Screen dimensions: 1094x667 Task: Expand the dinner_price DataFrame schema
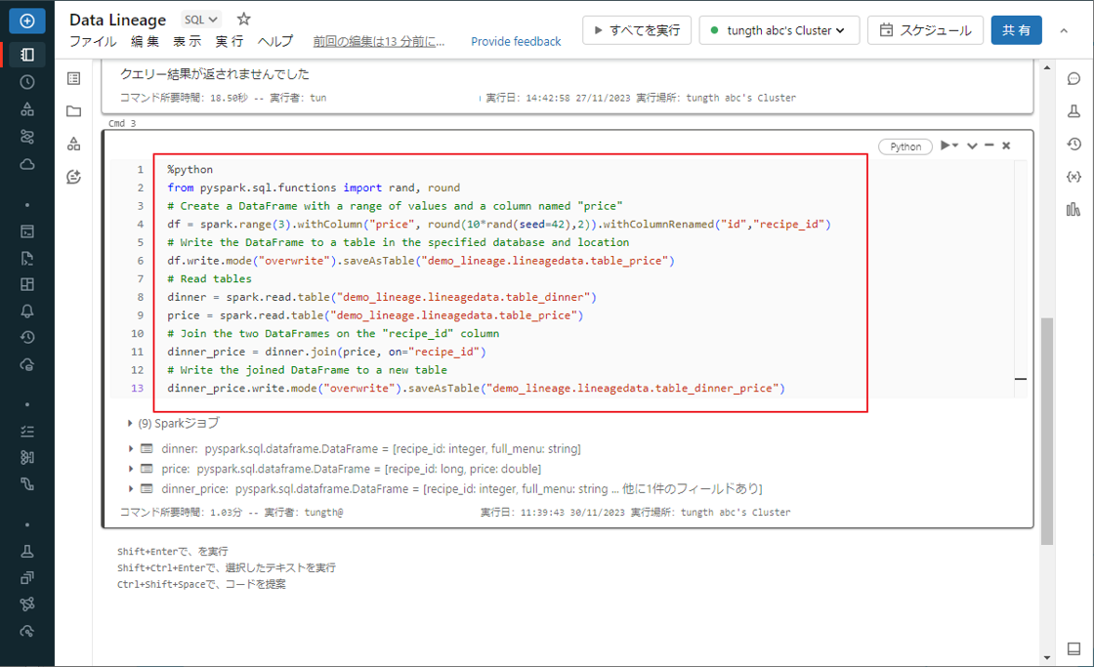pyautogui.click(x=131, y=488)
